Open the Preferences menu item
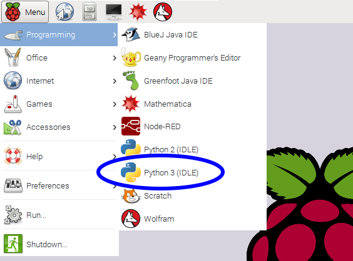This screenshot has width=353, height=261. click(x=59, y=185)
